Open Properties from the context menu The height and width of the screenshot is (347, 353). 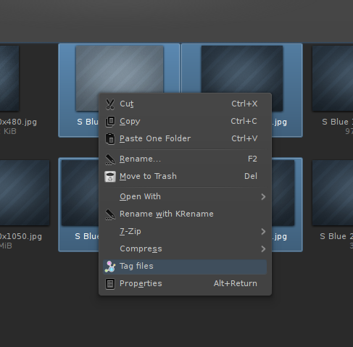185,284
